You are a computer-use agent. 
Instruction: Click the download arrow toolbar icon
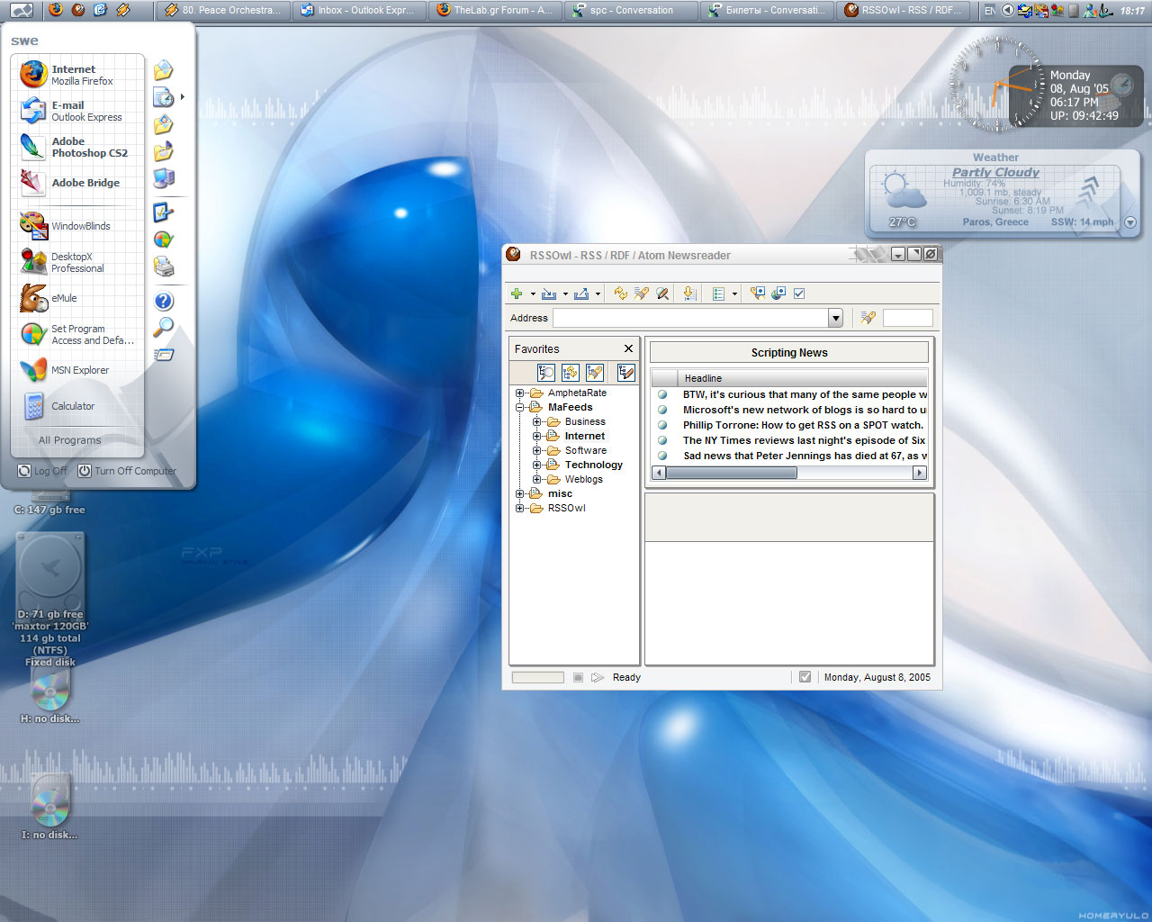pos(688,294)
